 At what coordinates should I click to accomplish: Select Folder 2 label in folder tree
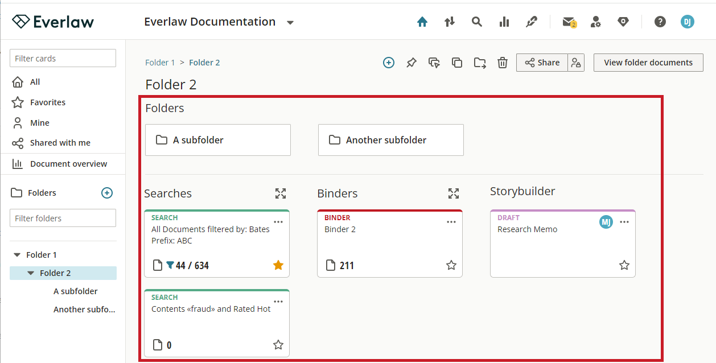[55, 273]
